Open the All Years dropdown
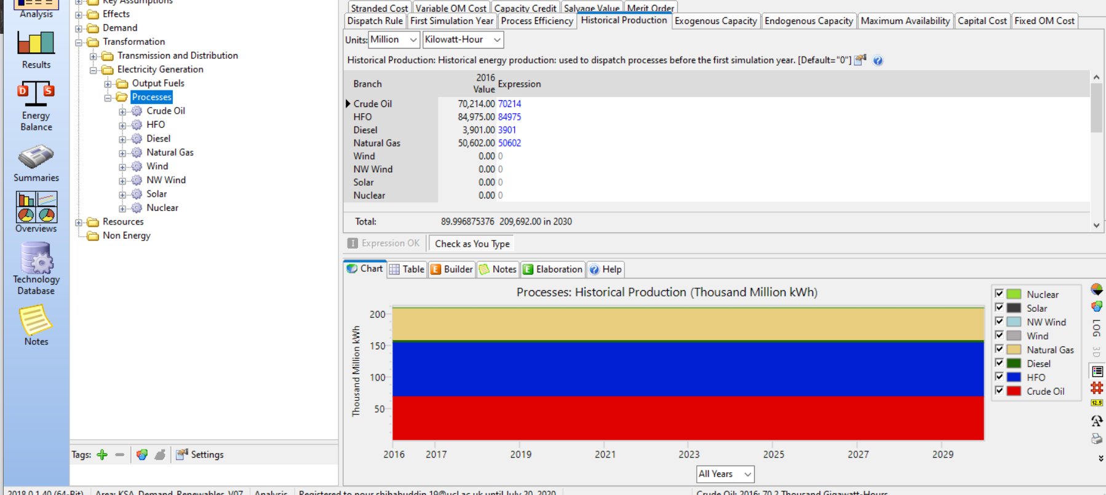Screen dimensions: 1106x495 pyautogui.click(x=725, y=474)
